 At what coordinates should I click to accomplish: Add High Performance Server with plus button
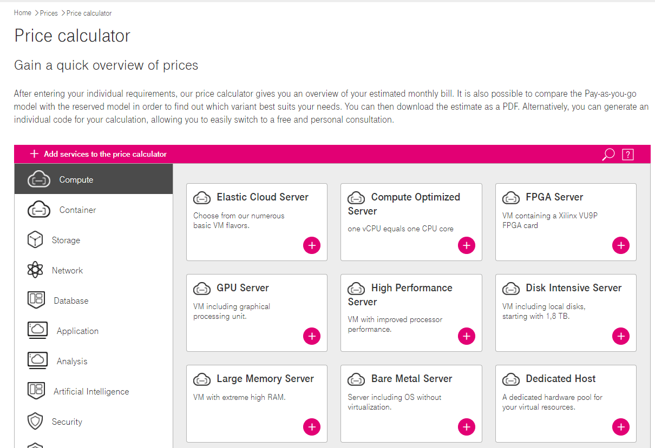pos(467,336)
